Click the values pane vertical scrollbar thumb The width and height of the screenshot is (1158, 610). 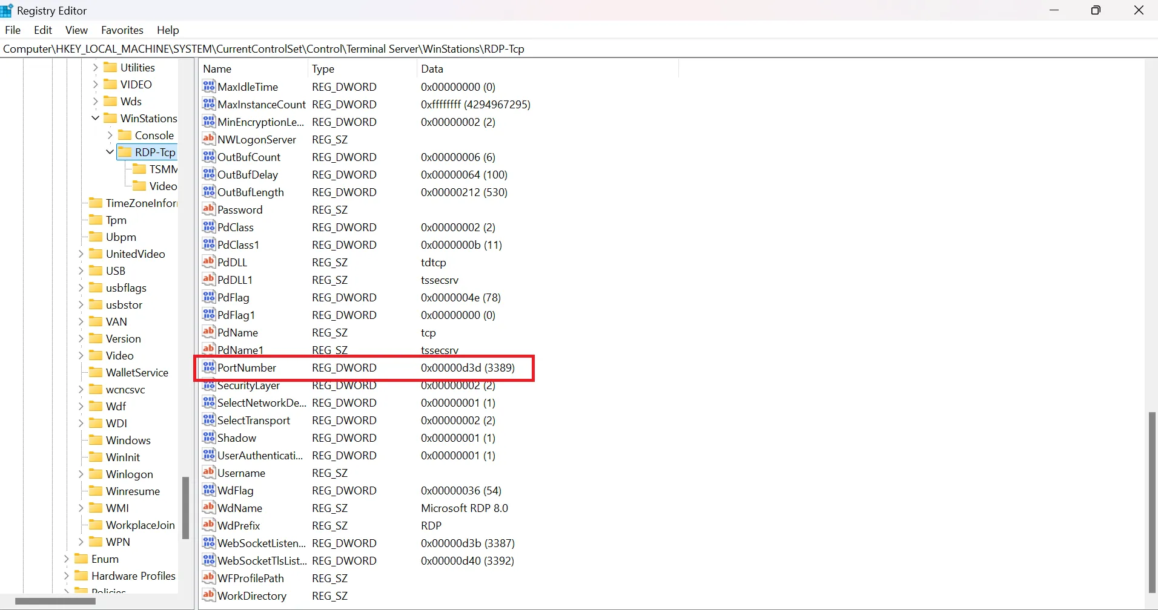[x=1151, y=502]
